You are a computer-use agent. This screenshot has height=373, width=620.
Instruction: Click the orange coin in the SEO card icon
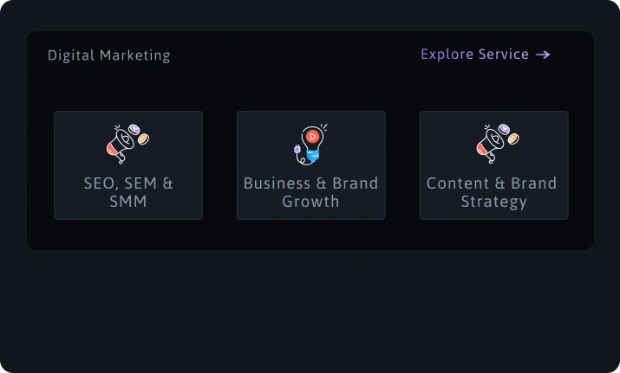click(x=143, y=138)
